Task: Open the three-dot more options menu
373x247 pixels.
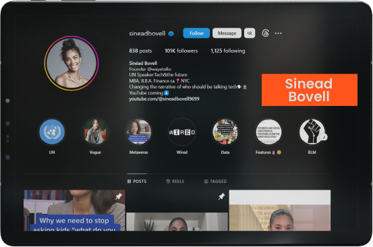Action: point(278,33)
